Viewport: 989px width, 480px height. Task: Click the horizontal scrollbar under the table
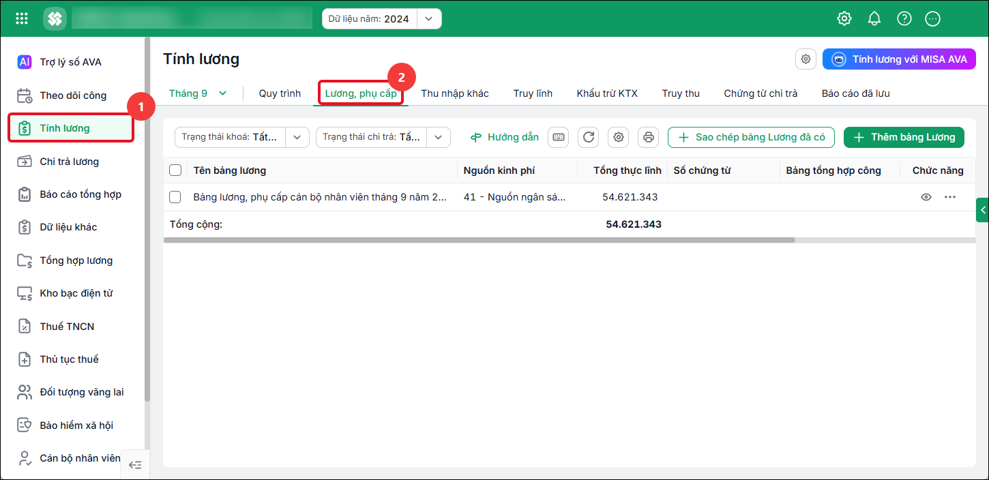[479, 240]
